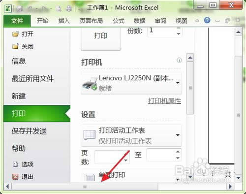
Task: Click the preview pane scroll down arrow
Action: click(x=238, y=178)
